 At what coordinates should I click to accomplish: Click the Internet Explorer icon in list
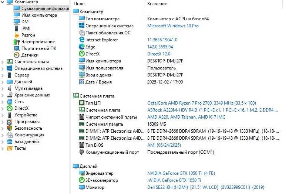pyautogui.click(x=82, y=40)
